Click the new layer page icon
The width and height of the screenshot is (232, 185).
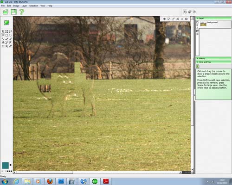[197, 22]
